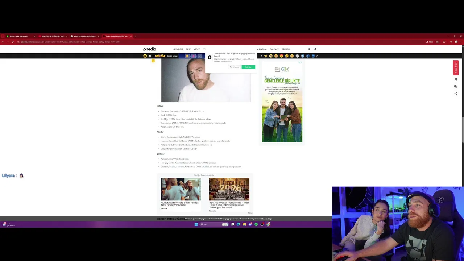464x261 pixels.
Task: Click Daha Sonra in notification popup
Action: tap(234, 67)
